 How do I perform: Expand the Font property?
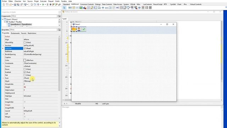coord(3,78)
